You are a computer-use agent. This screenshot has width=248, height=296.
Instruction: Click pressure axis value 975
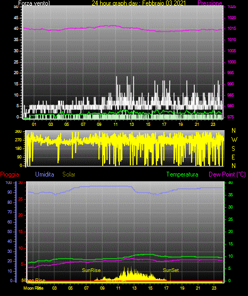click(x=230, y=117)
